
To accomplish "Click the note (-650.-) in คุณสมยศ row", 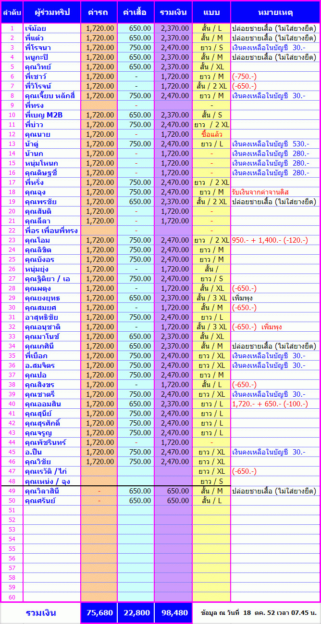I will [244, 307].
